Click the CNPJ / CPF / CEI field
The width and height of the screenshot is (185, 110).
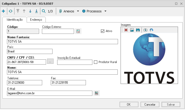tap(26, 62)
